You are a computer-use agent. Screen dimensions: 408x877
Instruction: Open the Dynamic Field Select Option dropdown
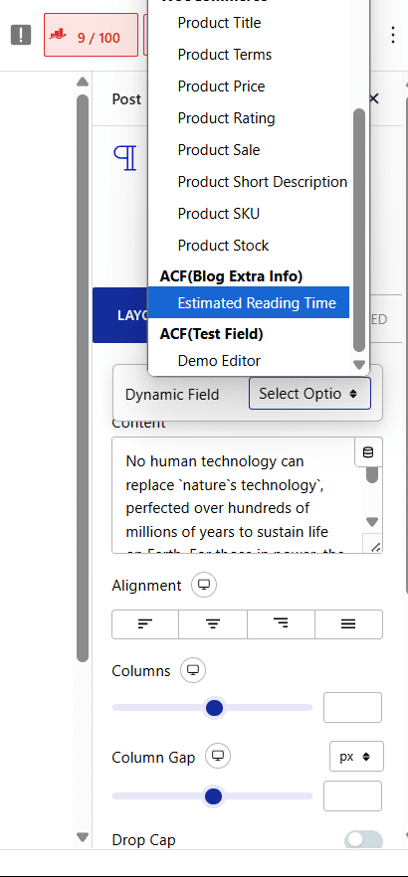tap(309, 393)
